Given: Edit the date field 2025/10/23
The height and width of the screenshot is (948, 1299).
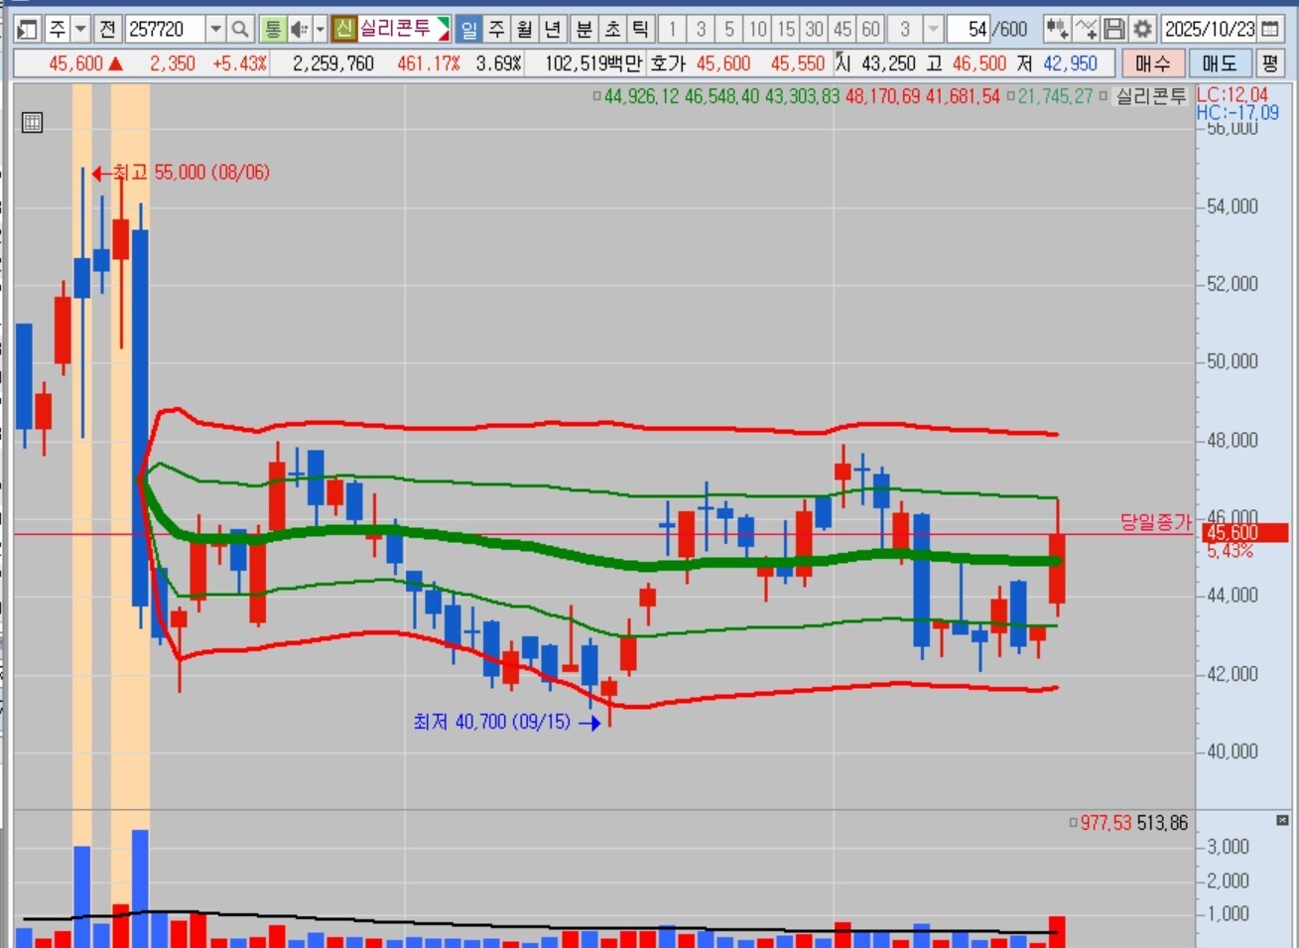Looking at the screenshot, I should pyautogui.click(x=1210, y=29).
